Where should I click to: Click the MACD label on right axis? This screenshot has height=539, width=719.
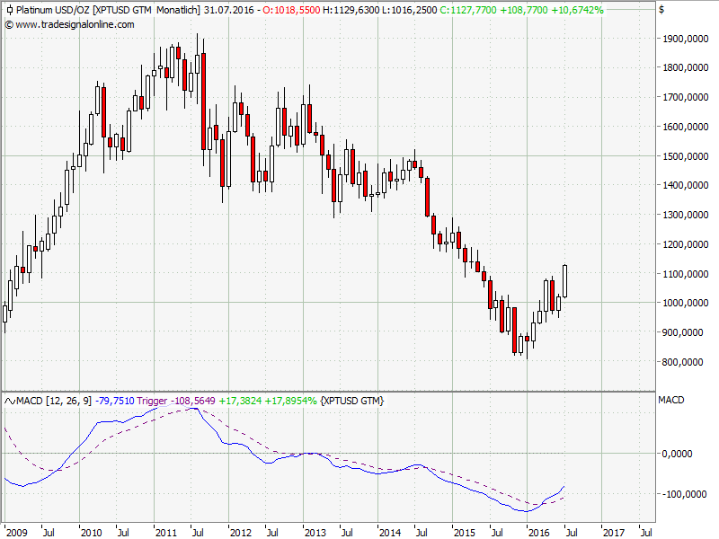671,399
